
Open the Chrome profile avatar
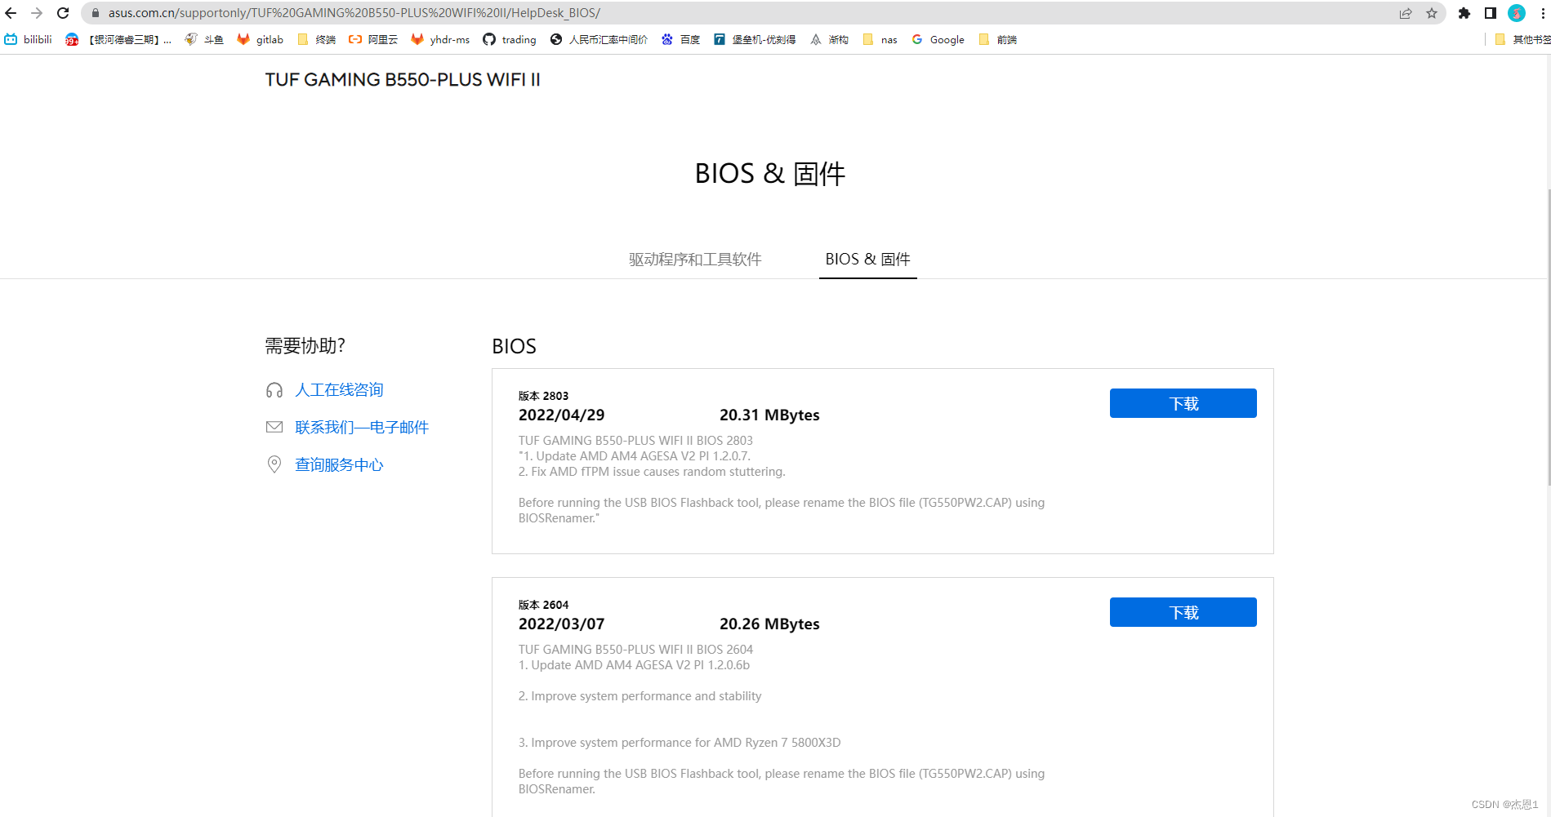[1517, 13]
